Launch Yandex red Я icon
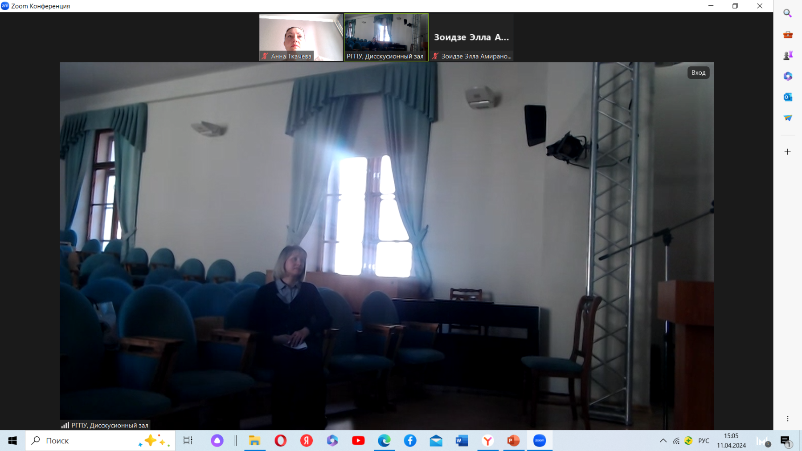The width and height of the screenshot is (802, 451). (x=307, y=441)
